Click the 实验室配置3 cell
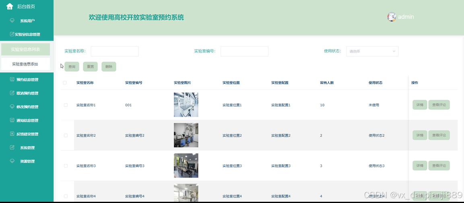 (x=281, y=166)
